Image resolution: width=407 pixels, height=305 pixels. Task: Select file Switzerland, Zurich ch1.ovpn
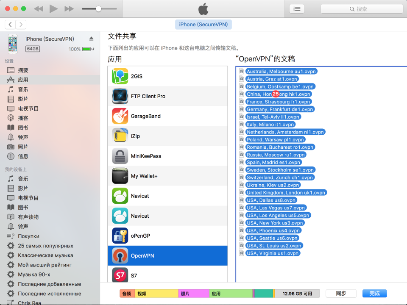(280, 177)
